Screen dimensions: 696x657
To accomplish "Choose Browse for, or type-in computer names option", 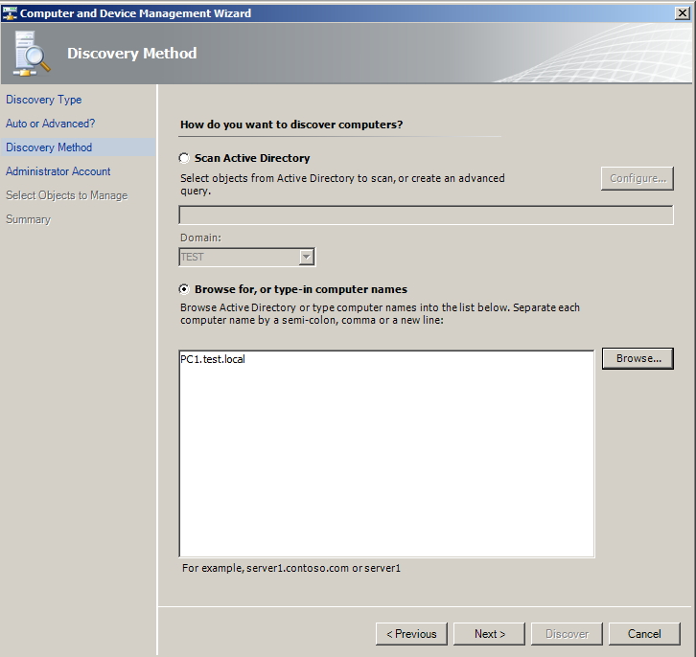I will [184, 289].
